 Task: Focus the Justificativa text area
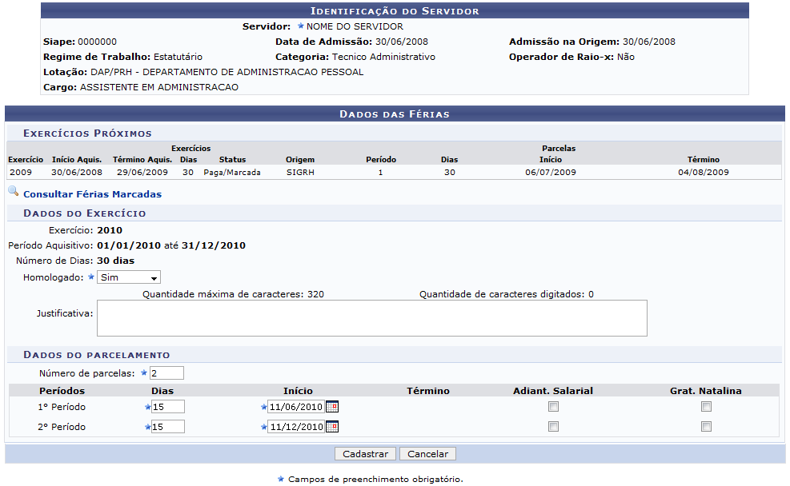pyautogui.click(x=371, y=318)
